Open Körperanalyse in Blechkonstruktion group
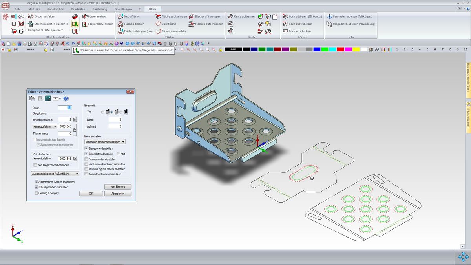The height and width of the screenshot is (265, 471). pyautogui.click(x=96, y=16)
